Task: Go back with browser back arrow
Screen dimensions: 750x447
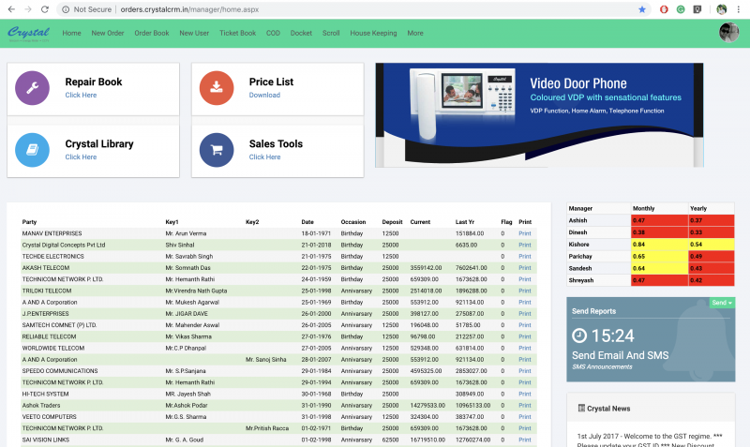Action: tap(11, 9)
